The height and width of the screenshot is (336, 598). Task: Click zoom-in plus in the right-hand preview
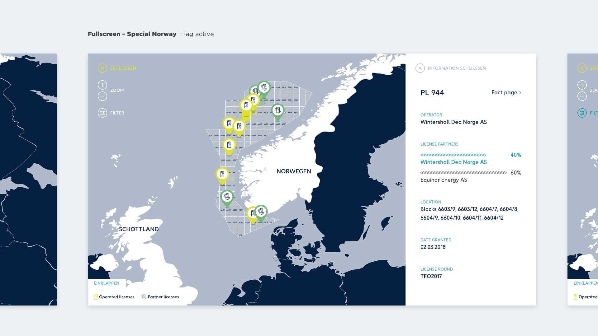coord(582,85)
